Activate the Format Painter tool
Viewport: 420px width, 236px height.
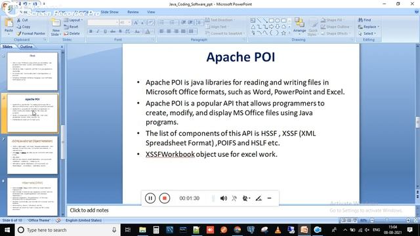pos(31,33)
